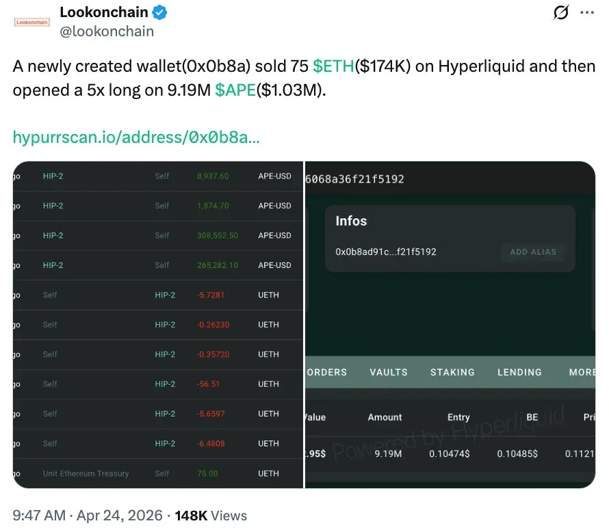Switch to the VAULTS tab
The image size is (609, 532).
tap(388, 372)
